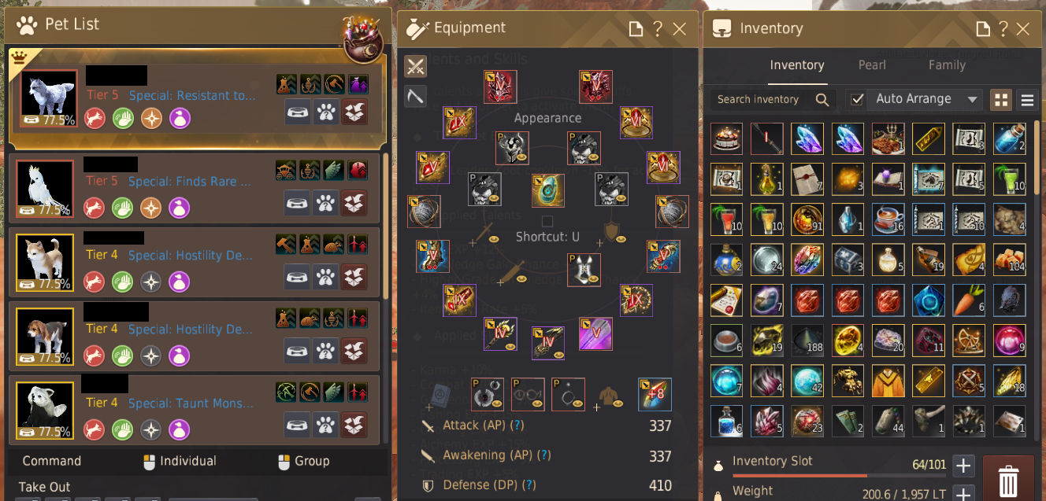1046x501 pixels.
Task: Click the Equipment sticky note icon
Action: tap(636, 29)
